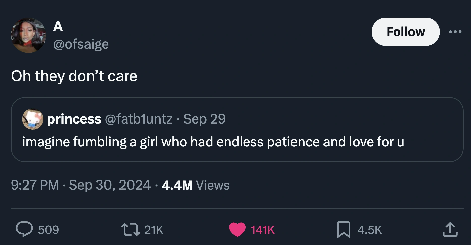Open the quoted user name "princess"
471x245 pixels.
pyautogui.click(x=74, y=119)
